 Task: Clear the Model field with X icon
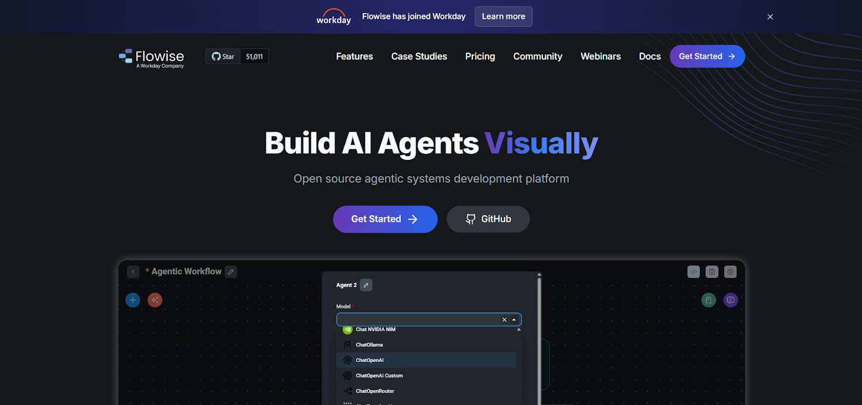tap(504, 320)
